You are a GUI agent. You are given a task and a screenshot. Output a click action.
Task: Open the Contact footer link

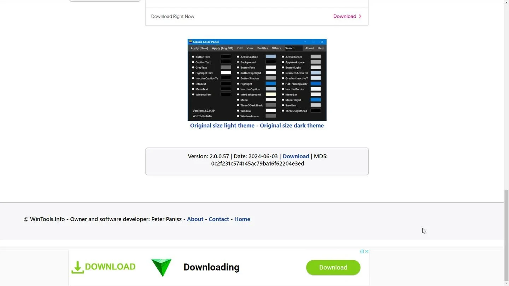(219, 219)
